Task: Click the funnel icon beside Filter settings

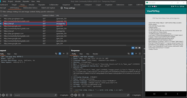Action: 1,12
